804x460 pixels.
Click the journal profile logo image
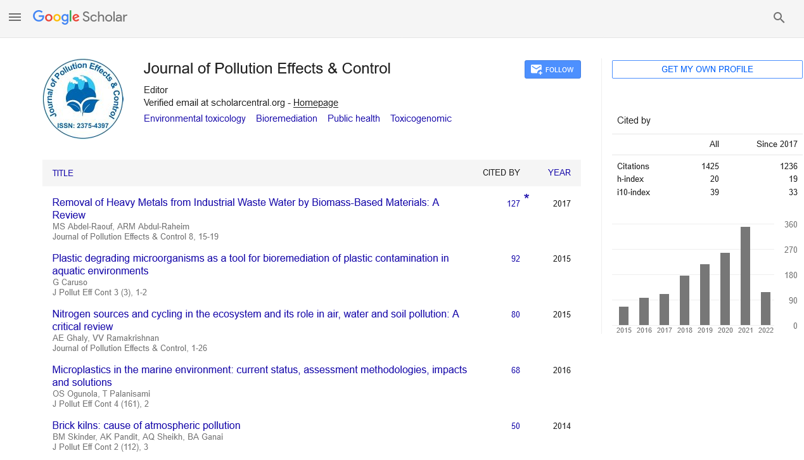click(83, 98)
